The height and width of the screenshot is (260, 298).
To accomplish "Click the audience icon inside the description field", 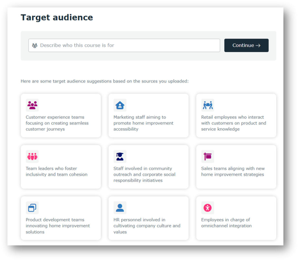I will [x=35, y=45].
